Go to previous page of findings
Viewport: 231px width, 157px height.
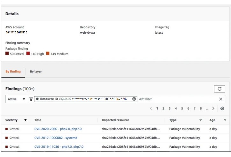point(151,108)
